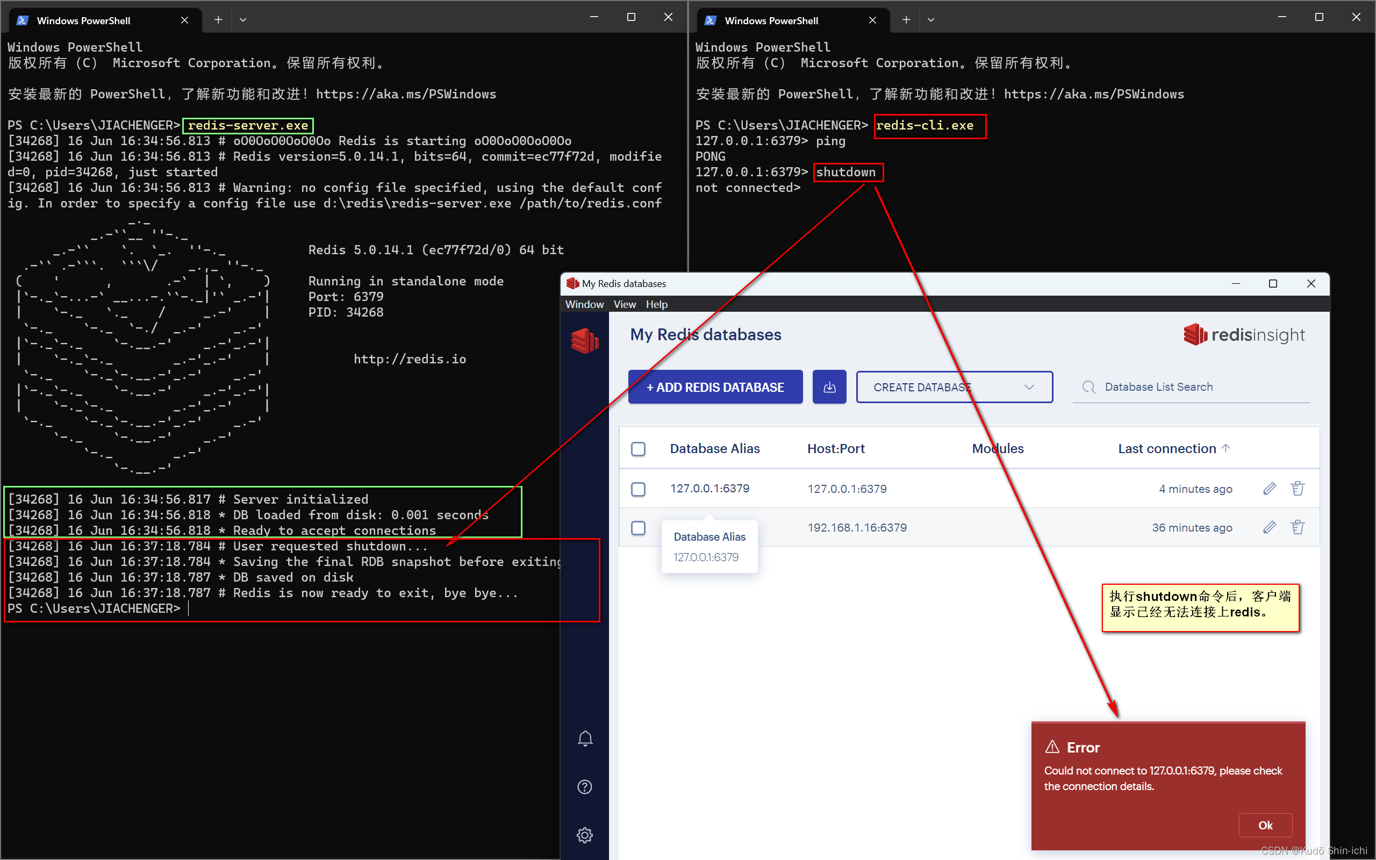The image size is (1376, 860).
Task: Open tab dropdown in right PowerShell window
Action: click(x=931, y=20)
